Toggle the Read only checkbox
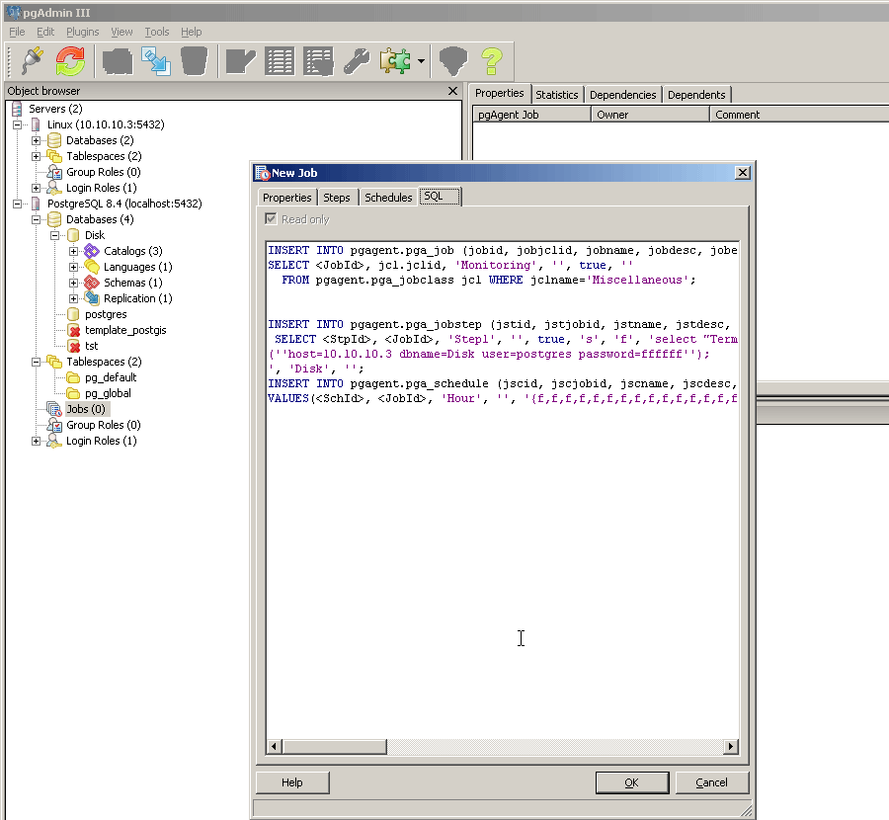The height and width of the screenshot is (820, 889). coord(272,219)
